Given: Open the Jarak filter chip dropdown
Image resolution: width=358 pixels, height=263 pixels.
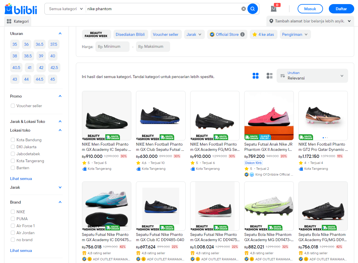Looking at the screenshot, I should tap(194, 34).
